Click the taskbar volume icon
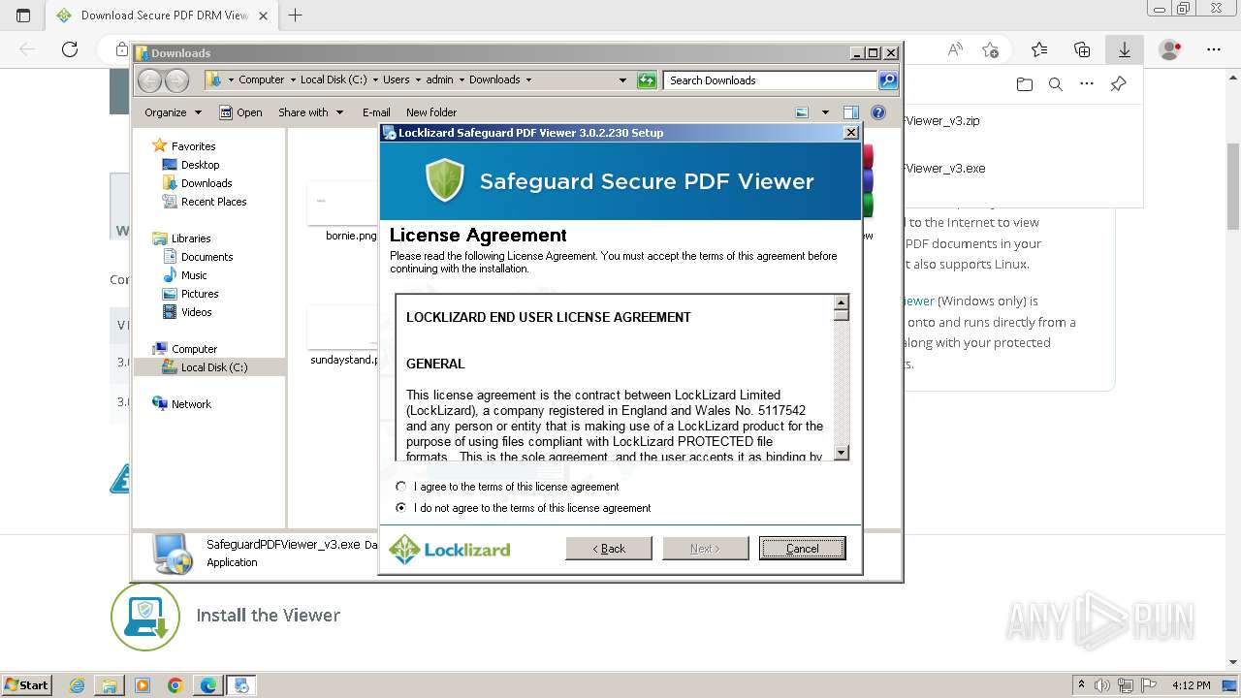The image size is (1241, 698). pos(1102,685)
